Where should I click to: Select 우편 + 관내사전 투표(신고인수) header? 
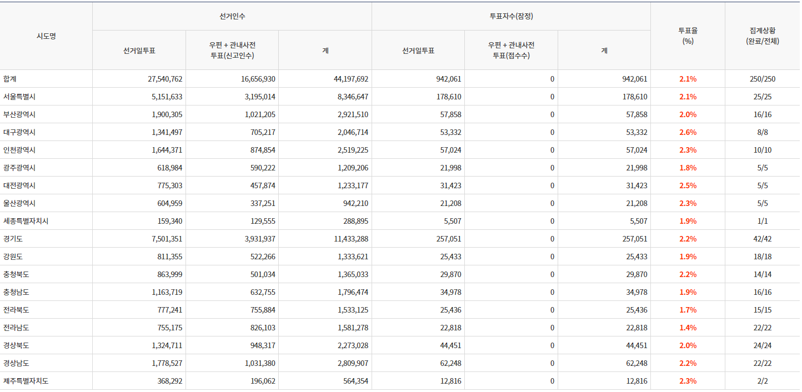point(232,51)
